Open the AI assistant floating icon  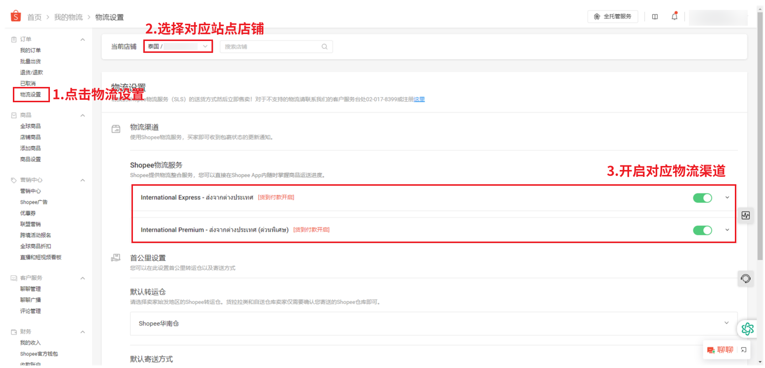tap(747, 328)
